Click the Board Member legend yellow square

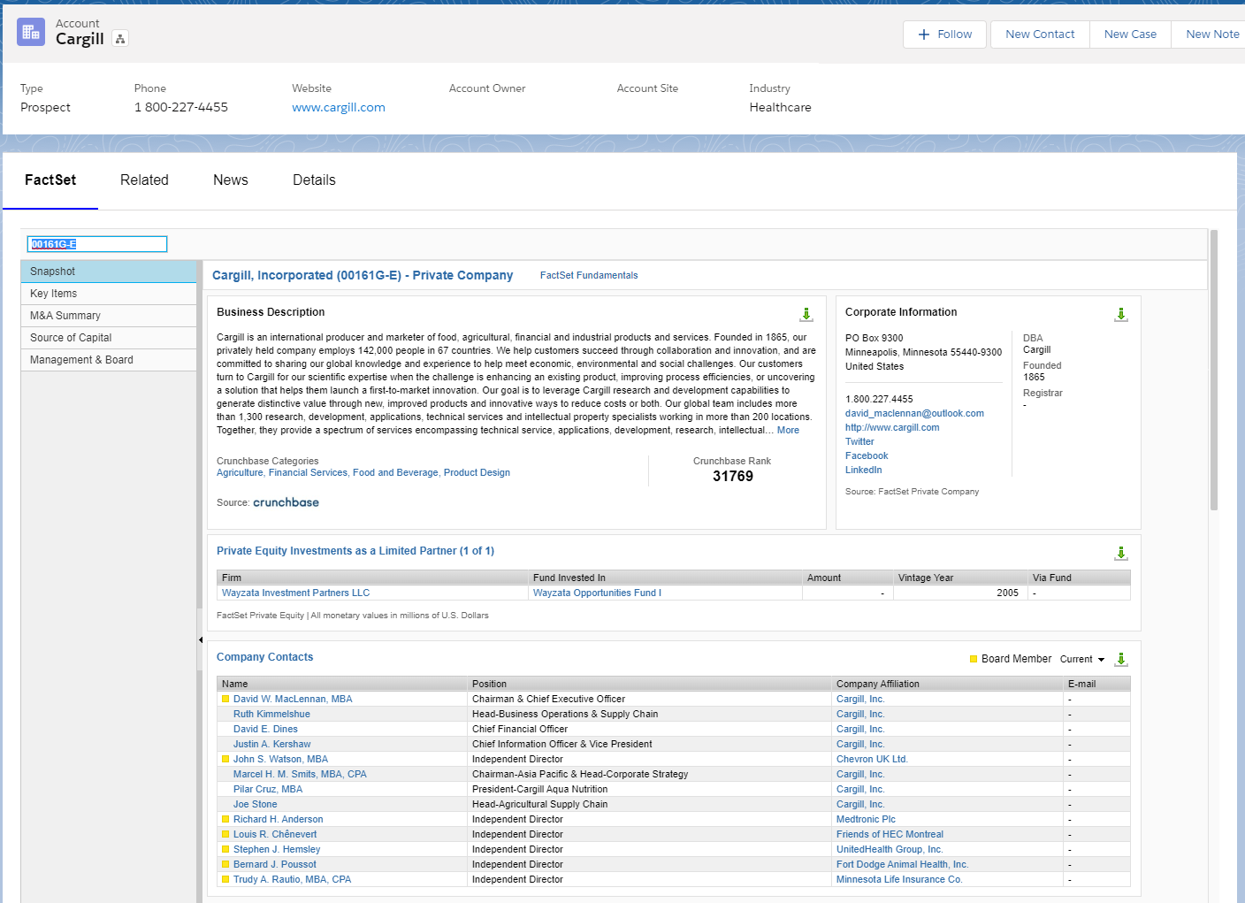[x=974, y=659]
